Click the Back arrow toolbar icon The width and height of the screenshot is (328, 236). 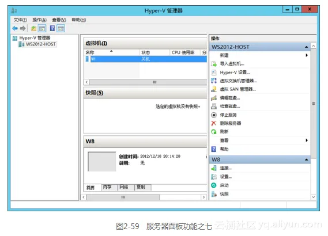(15, 28)
